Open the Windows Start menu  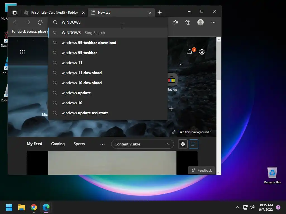click(9, 207)
